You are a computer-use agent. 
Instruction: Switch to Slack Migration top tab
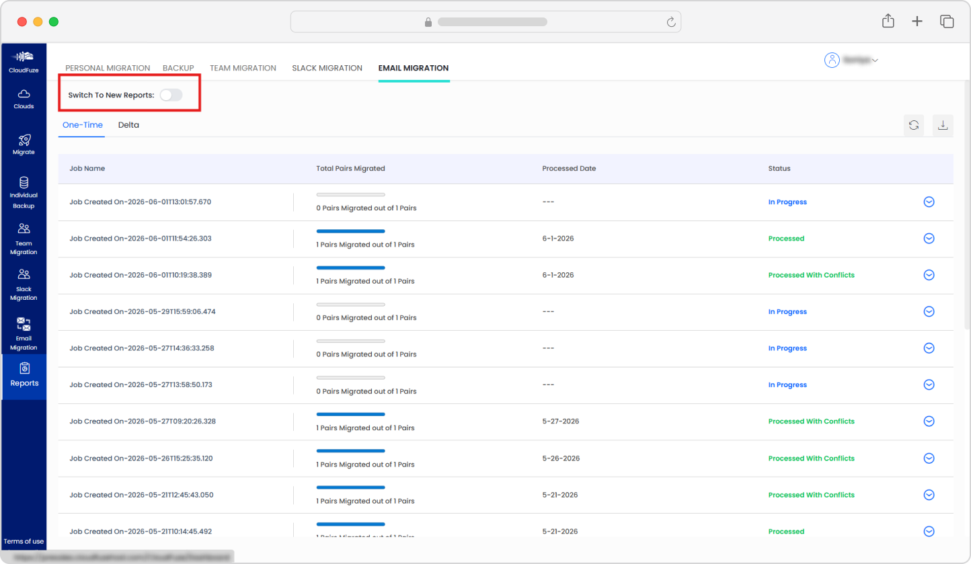tap(327, 68)
